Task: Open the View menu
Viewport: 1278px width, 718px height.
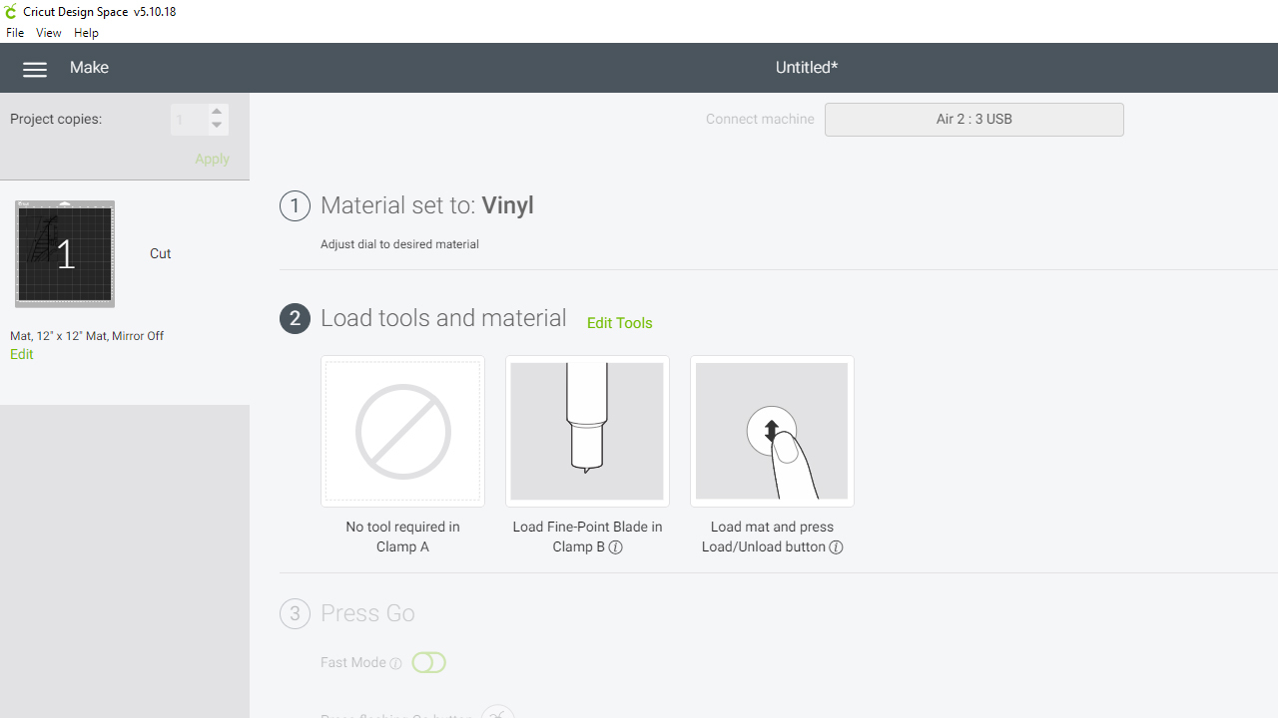Action: (x=48, y=33)
